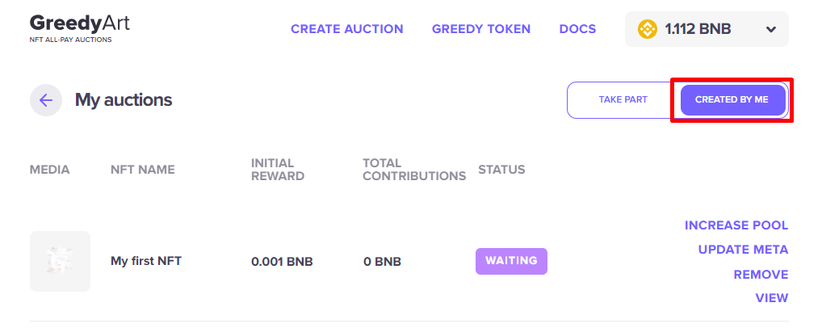Expand the wallet dropdown chevron

771,30
